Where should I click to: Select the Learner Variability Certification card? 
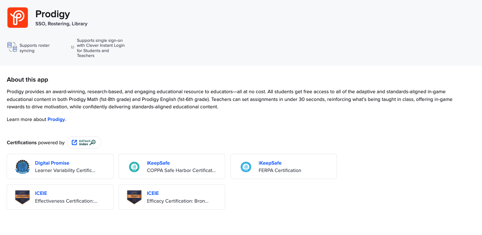click(x=60, y=166)
